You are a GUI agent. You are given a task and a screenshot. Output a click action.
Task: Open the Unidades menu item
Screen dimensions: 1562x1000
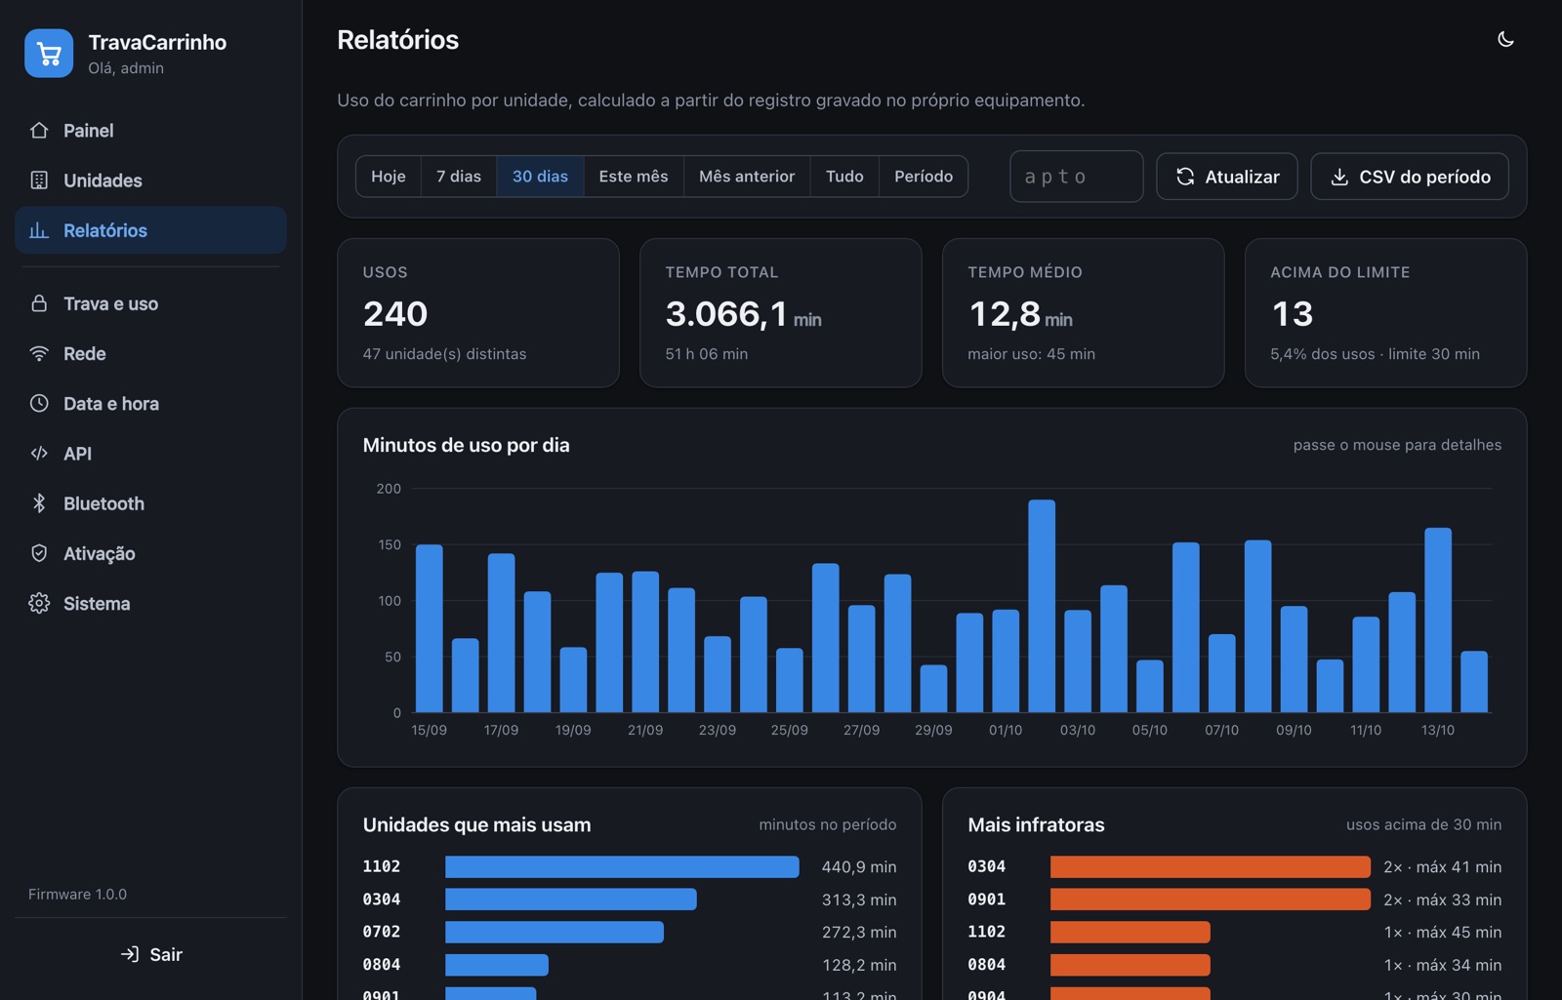tap(150, 180)
